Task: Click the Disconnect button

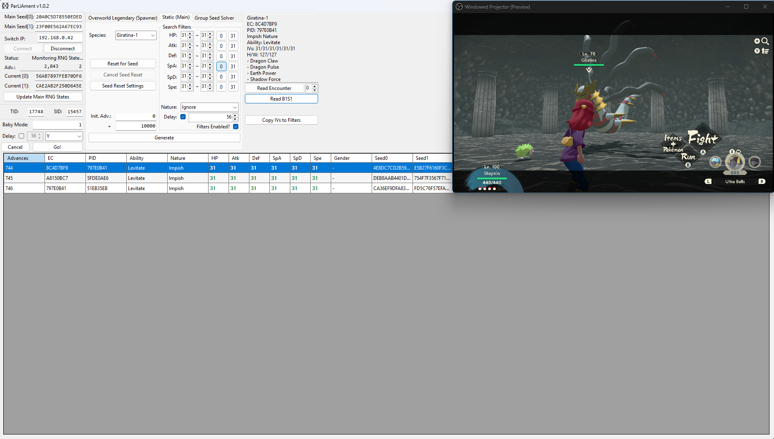Action: pos(63,49)
